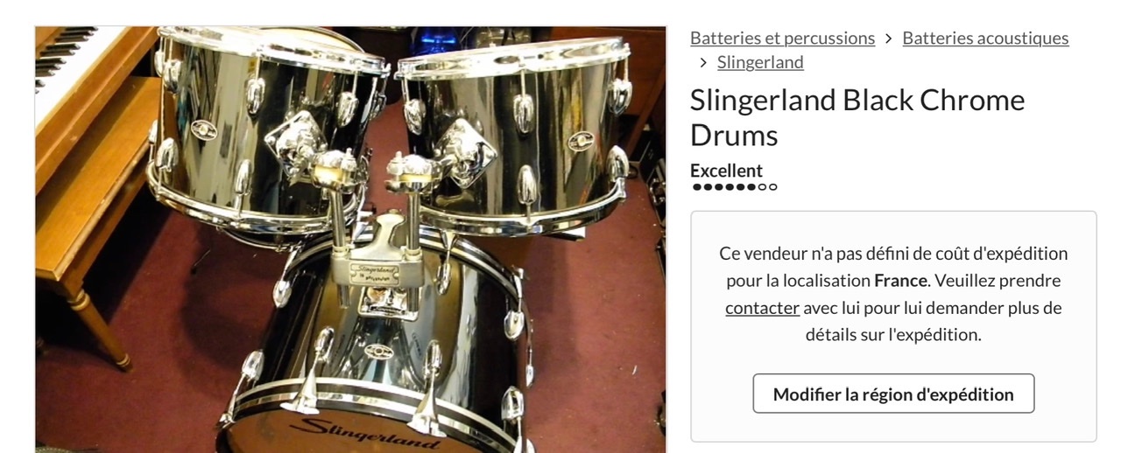Viewport: 1121px width, 453px height.
Task: Click the filled condition rating dots
Action: coord(724,186)
